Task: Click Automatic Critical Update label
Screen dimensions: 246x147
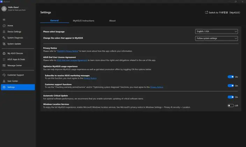Action: pos(55,96)
